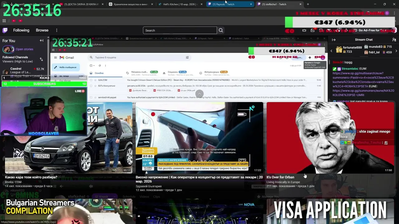Click the Twitch logo home icon
Image resolution: width=399 pixels, height=224 pixels.
[5, 30]
